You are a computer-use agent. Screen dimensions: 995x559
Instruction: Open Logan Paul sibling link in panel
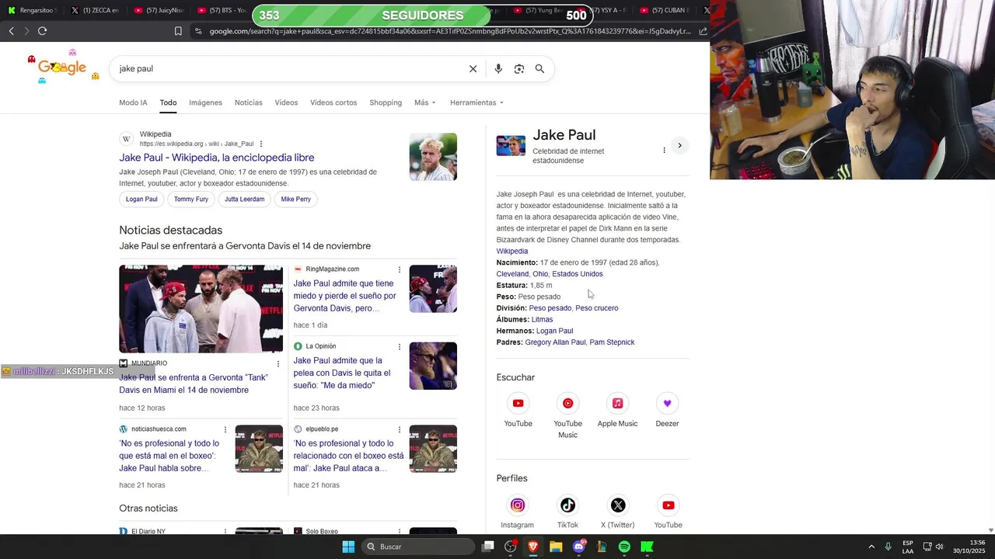pos(554,331)
